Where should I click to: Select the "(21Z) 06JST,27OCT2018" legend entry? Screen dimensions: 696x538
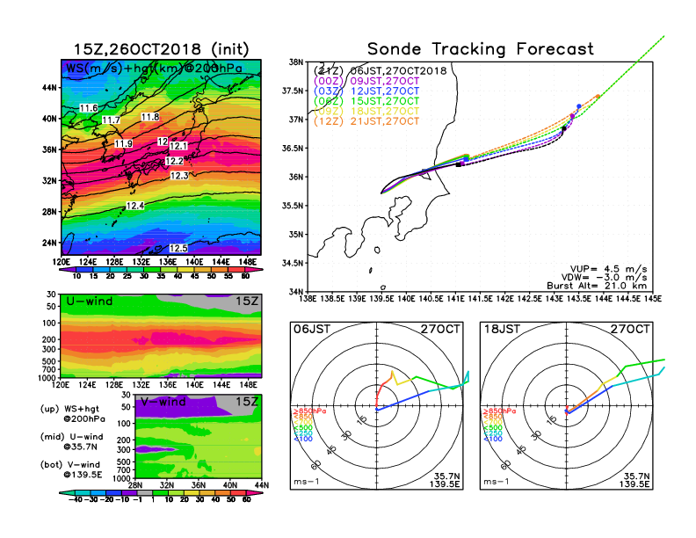coord(380,71)
